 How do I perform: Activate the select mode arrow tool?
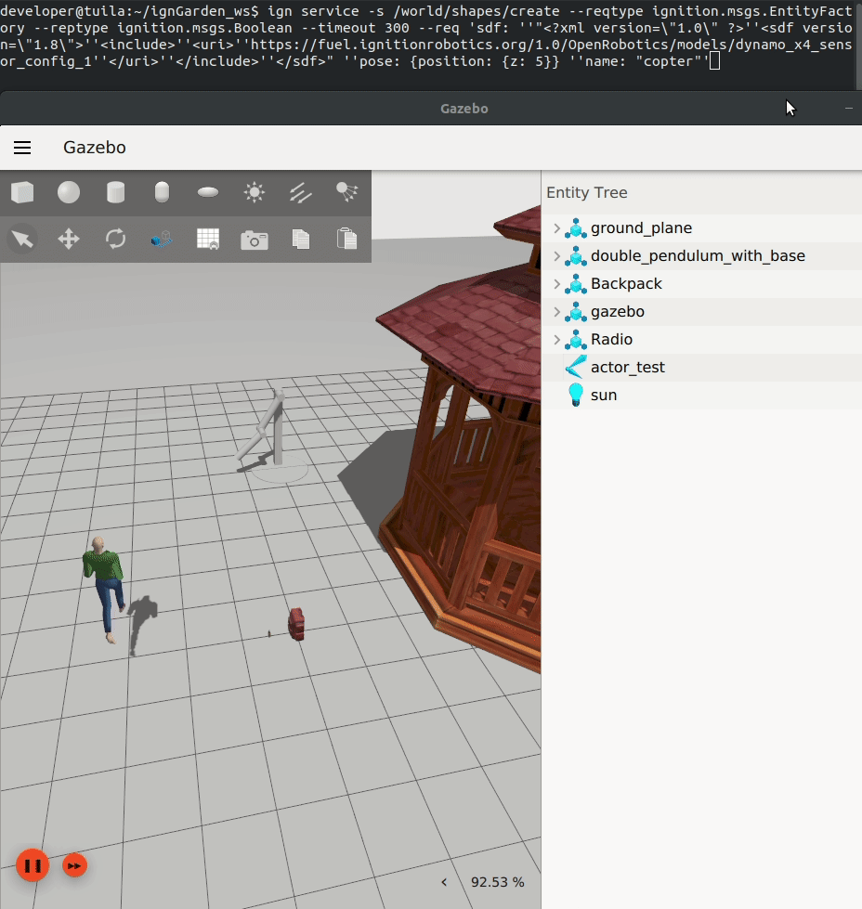[22, 239]
